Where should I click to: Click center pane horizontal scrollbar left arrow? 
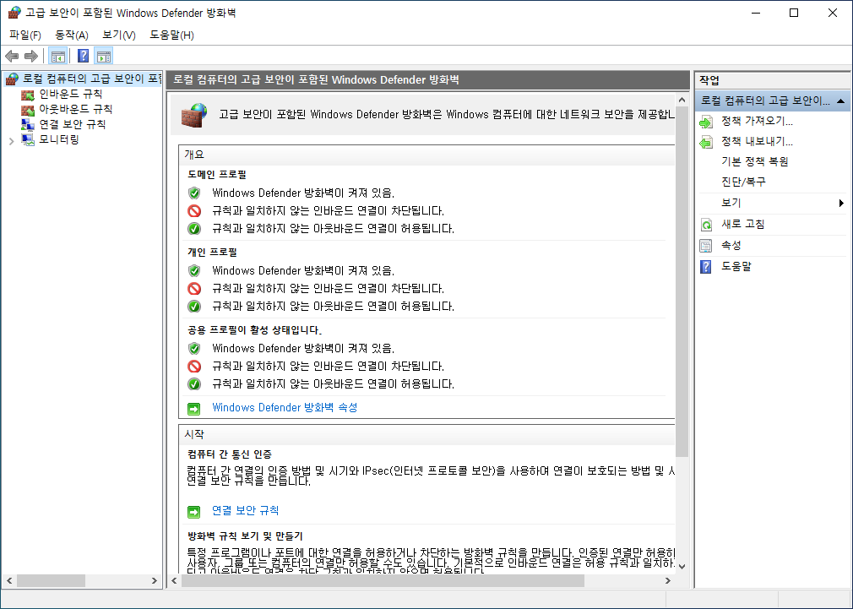click(174, 580)
